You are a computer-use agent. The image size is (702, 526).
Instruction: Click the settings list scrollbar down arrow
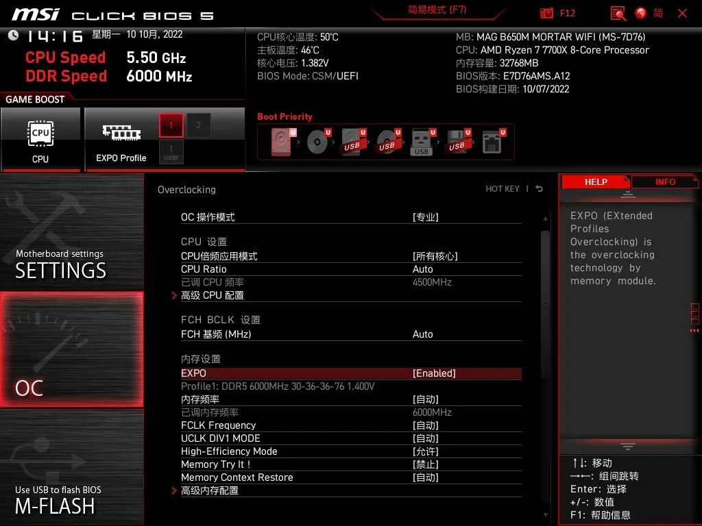[545, 515]
